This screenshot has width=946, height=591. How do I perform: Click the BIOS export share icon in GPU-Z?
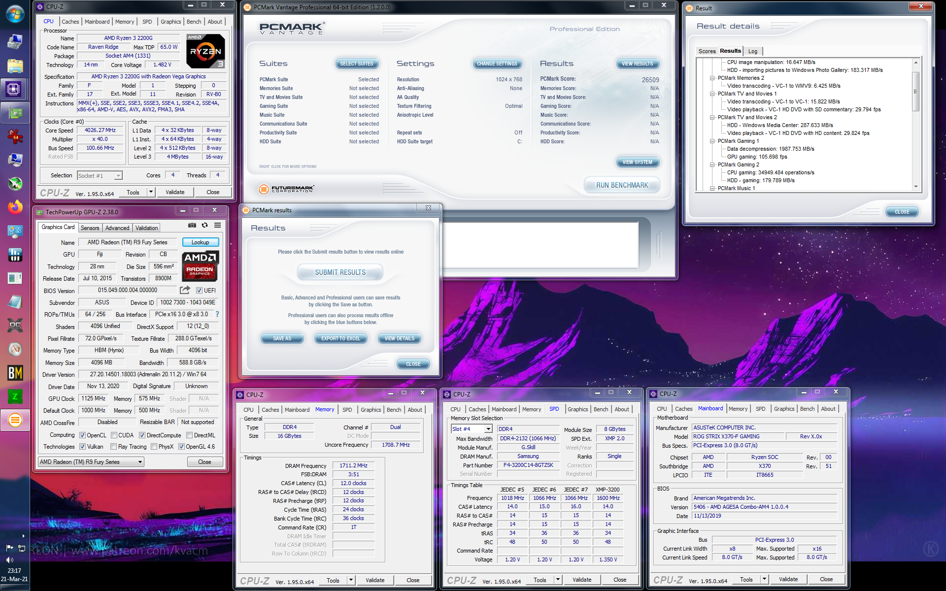click(x=185, y=290)
